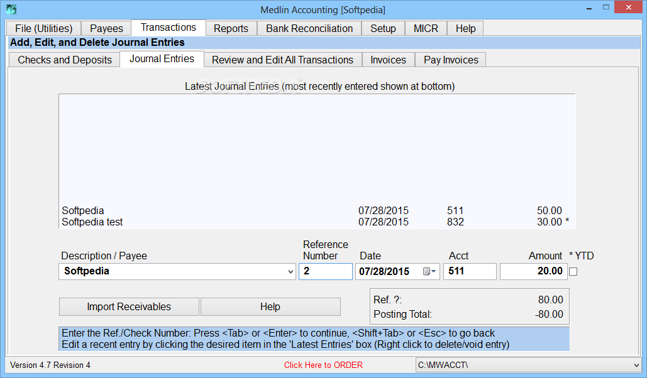Click the Posting Total value -80.00

549,314
